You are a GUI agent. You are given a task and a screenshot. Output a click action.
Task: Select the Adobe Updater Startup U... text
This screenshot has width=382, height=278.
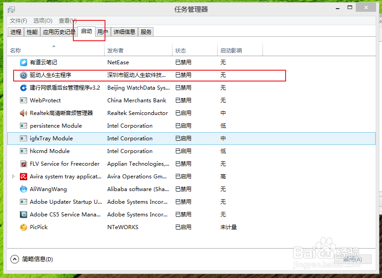[66, 202]
